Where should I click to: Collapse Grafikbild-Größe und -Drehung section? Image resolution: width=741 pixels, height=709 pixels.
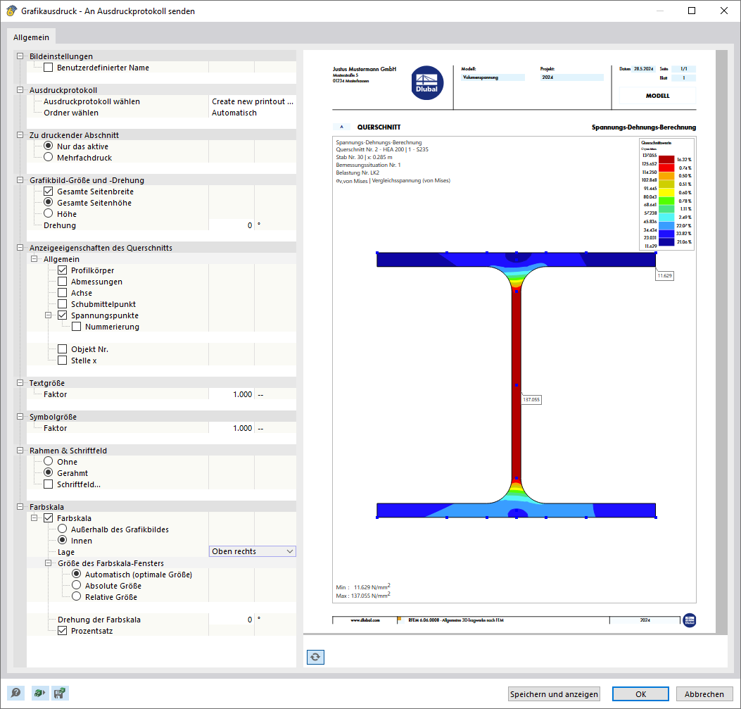click(20, 180)
